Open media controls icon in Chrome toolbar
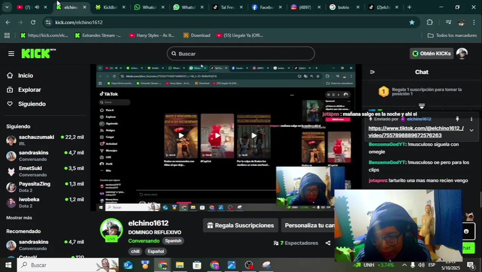This screenshot has width=482, height=272. click(x=448, y=22)
